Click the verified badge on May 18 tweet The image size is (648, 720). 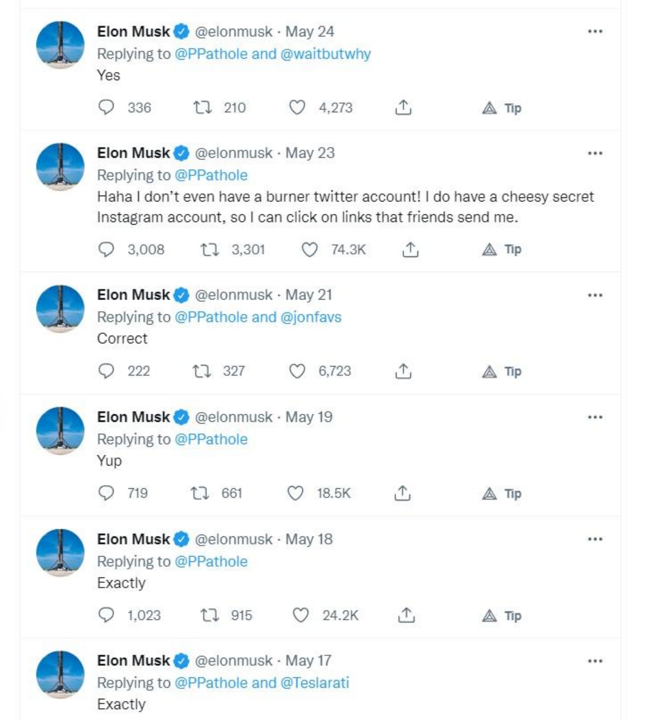point(181,539)
